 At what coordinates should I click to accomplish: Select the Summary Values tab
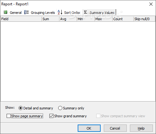pyautogui.click(x=99, y=13)
